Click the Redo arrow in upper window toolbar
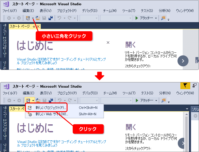Image resolution: width=199 pixels, height=152 pixels. pos(70,18)
